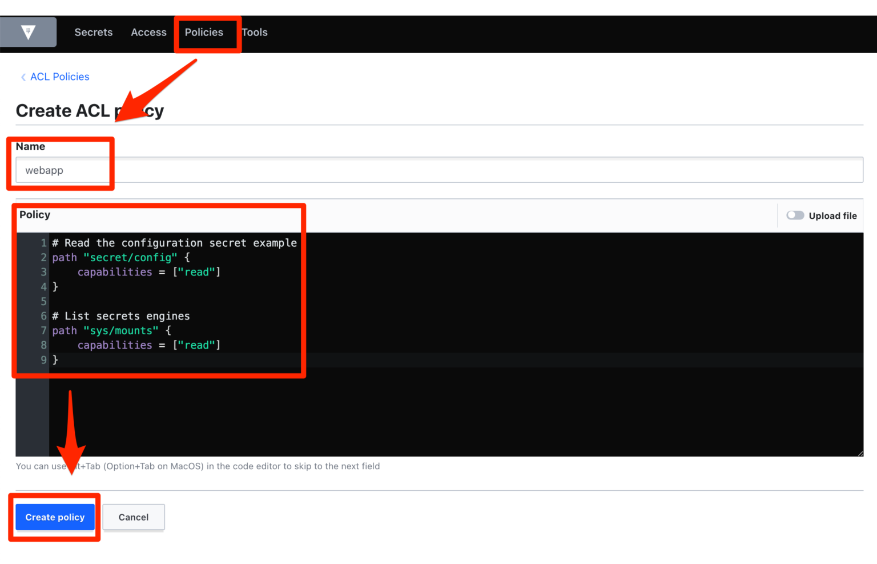This screenshot has height=564, width=877.
Task: Click the back chevron before ACL Policies
Action: (23, 77)
